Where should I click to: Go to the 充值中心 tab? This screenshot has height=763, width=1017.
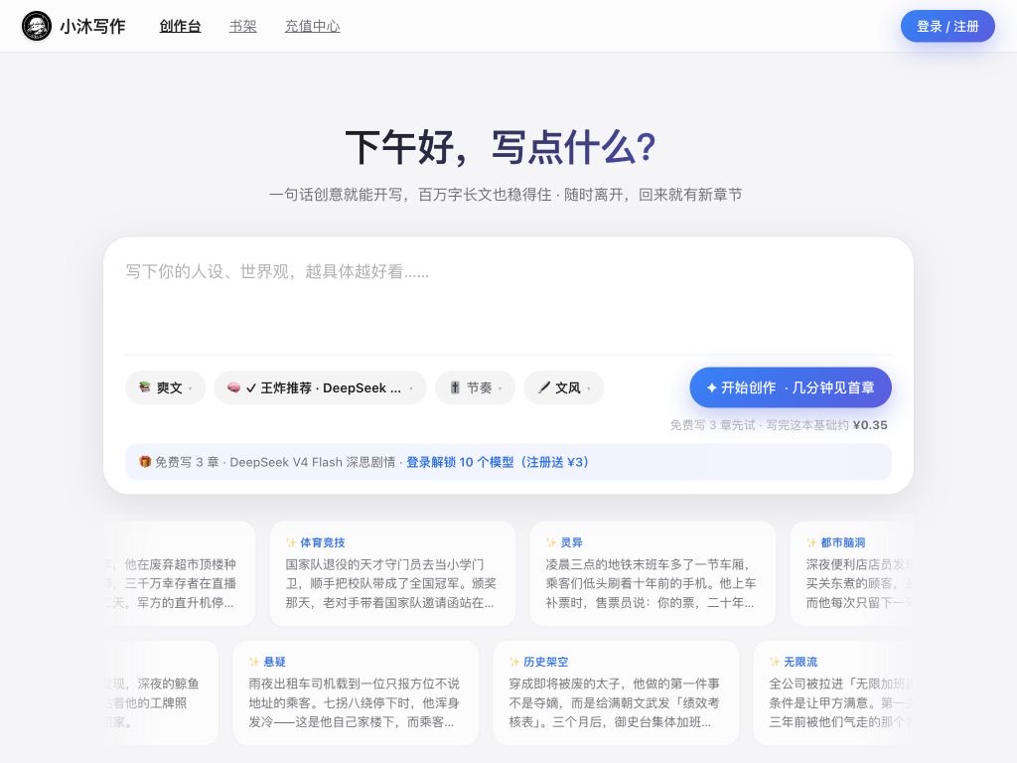pos(313,27)
